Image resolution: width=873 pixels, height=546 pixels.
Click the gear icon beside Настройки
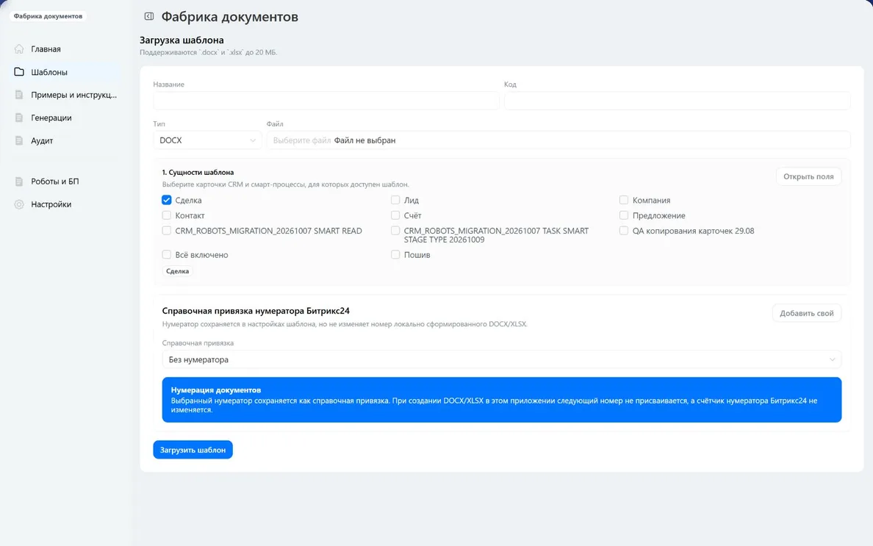(19, 204)
